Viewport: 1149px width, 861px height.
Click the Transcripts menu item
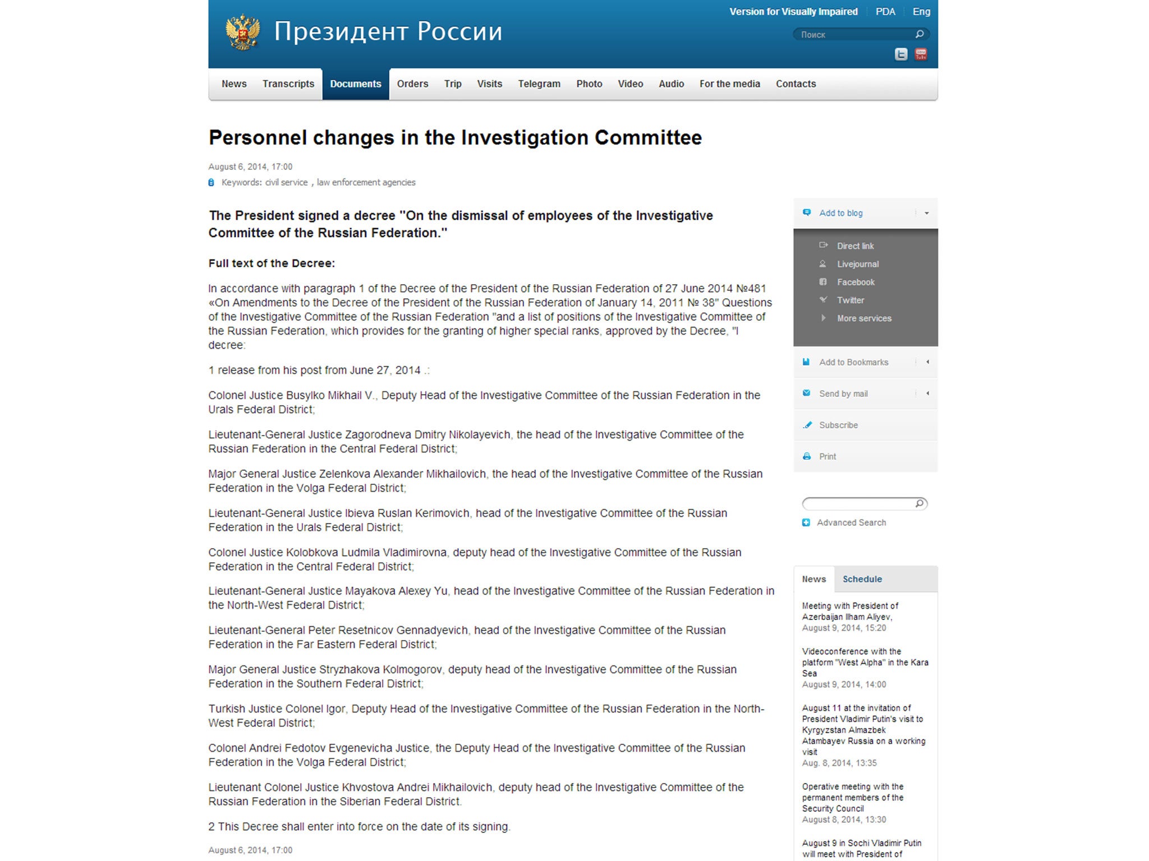[x=286, y=83]
